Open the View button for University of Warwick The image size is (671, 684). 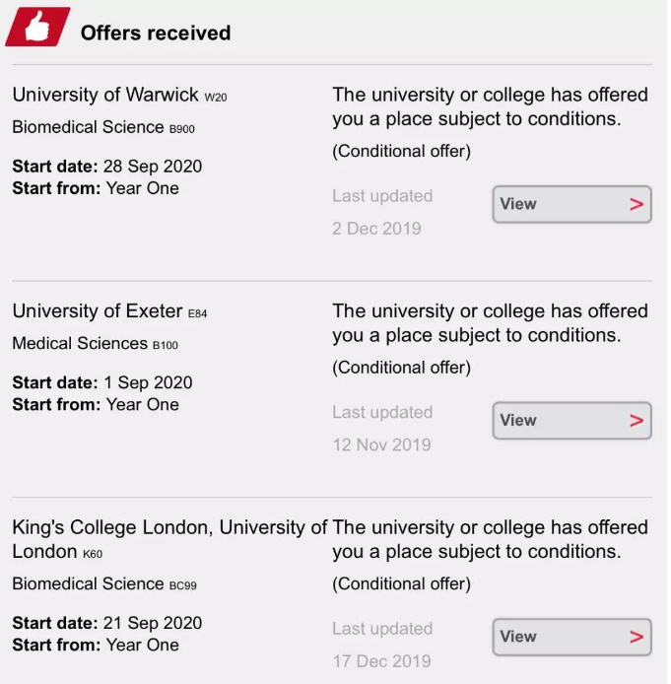tap(572, 204)
